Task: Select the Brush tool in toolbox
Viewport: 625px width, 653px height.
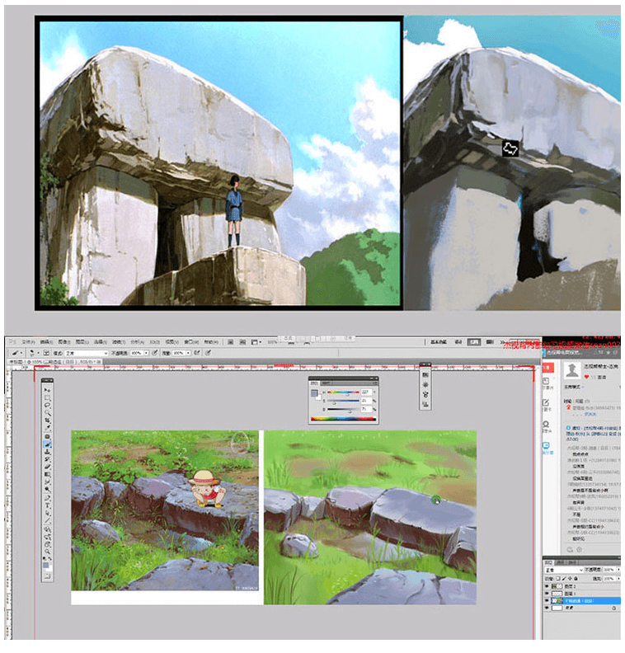Action: coord(48,444)
